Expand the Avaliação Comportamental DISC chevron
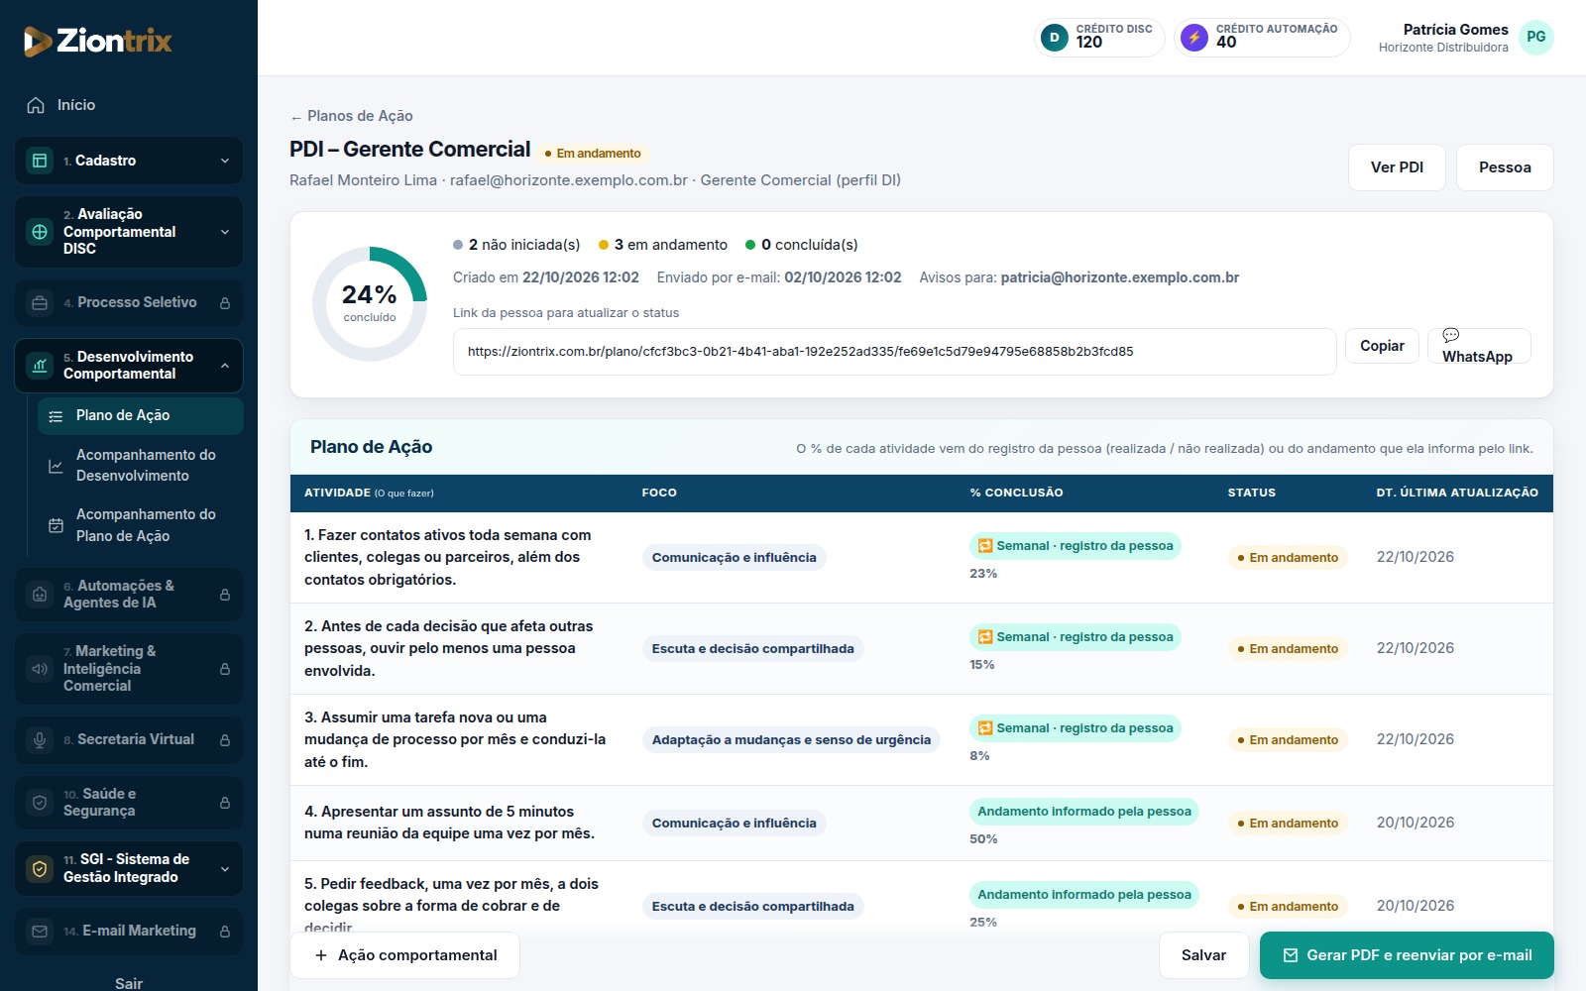This screenshot has width=1586, height=991. pyautogui.click(x=225, y=232)
